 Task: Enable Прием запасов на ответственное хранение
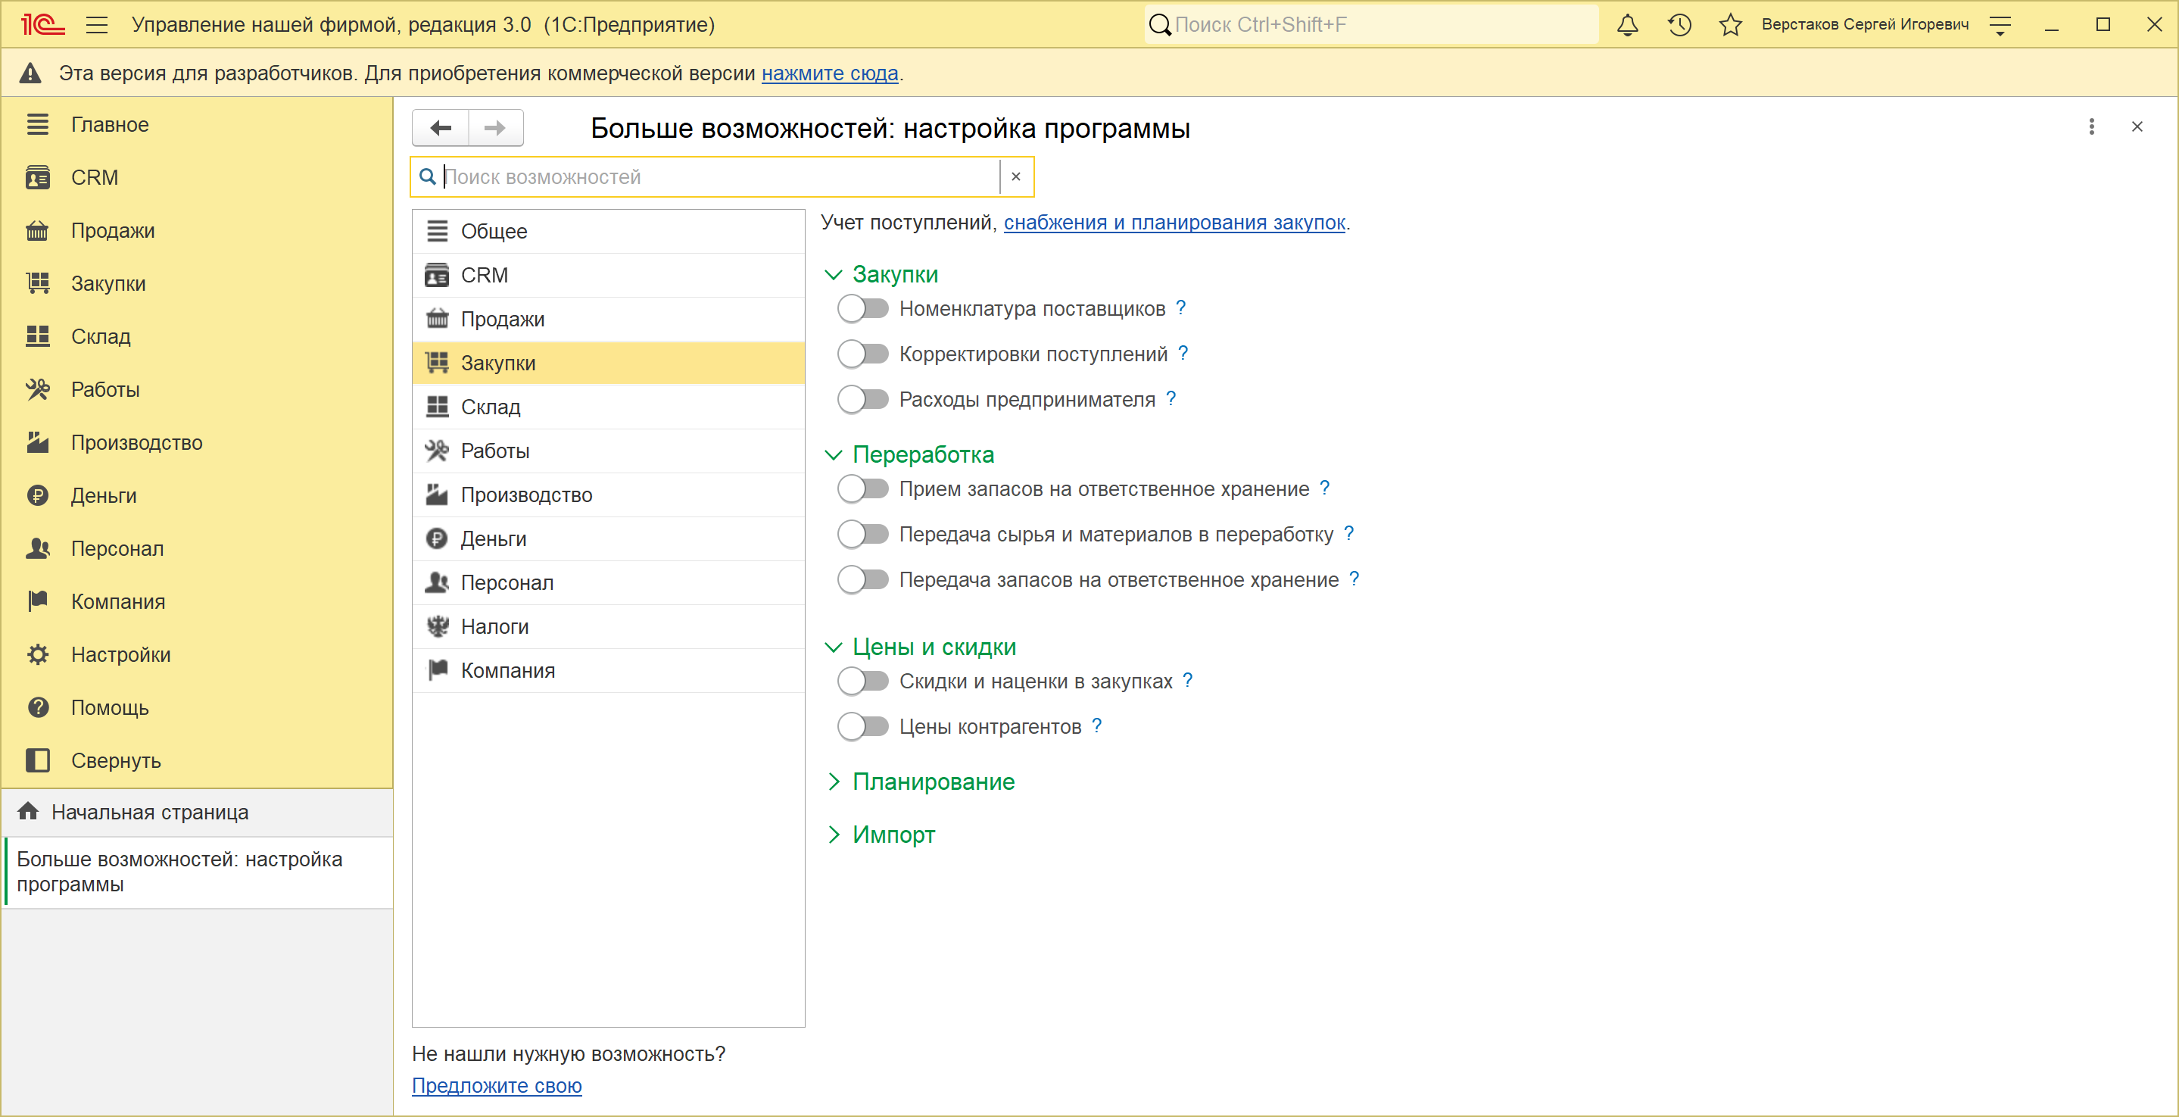[x=863, y=488]
